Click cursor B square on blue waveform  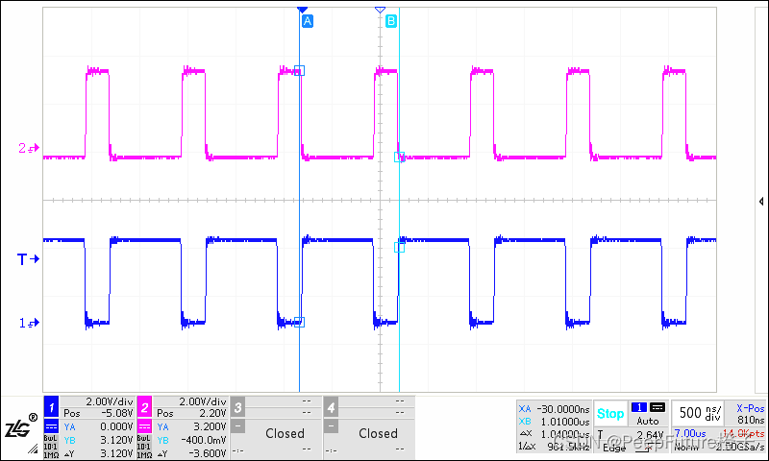[x=399, y=248]
